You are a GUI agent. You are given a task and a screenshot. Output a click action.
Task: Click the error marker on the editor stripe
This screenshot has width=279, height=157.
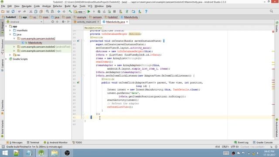[x=273, y=32]
